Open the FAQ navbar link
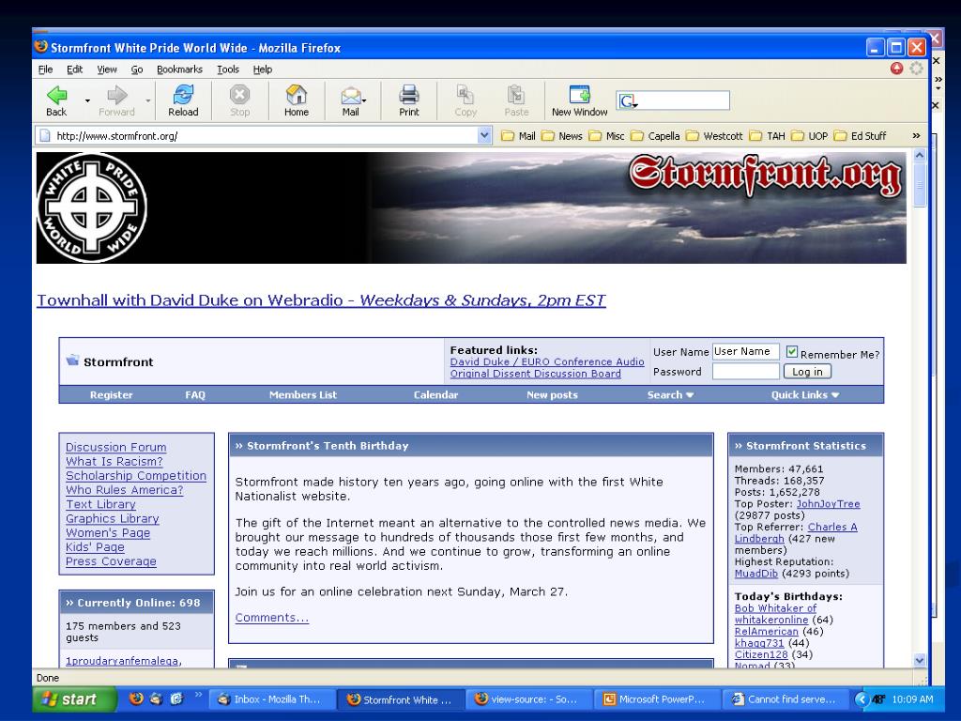The height and width of the screenshot is (721, 961). click(195, 395)
